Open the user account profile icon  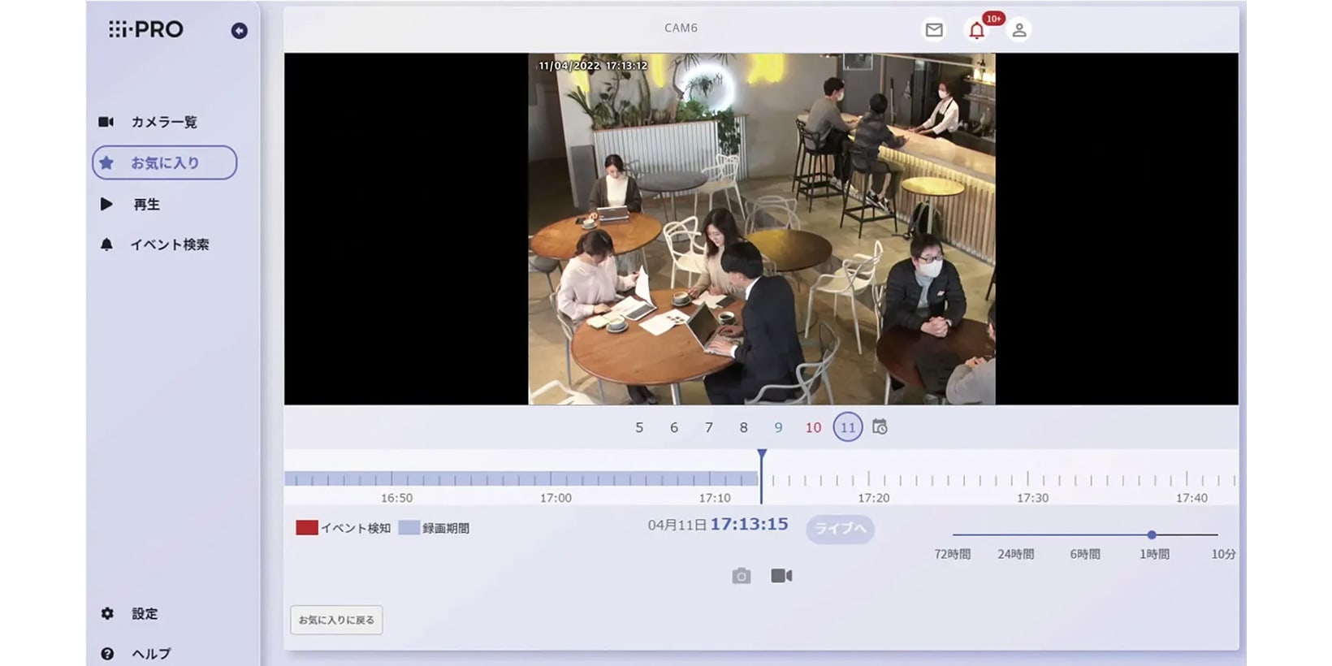pos(1019,31)
